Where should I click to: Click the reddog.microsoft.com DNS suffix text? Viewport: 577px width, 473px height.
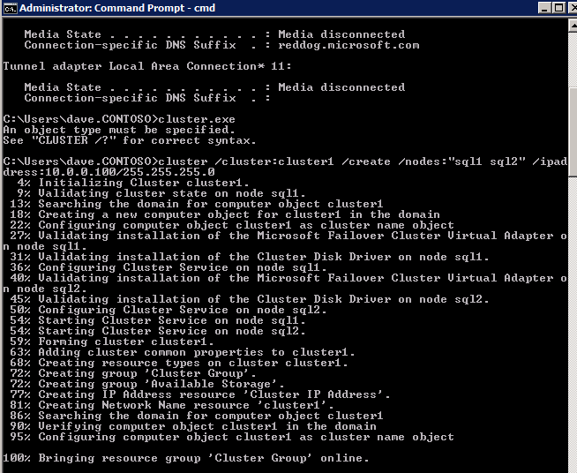[348, 45]
